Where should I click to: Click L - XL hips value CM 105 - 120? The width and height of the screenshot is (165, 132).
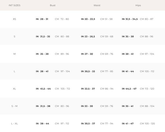point(147,124)
